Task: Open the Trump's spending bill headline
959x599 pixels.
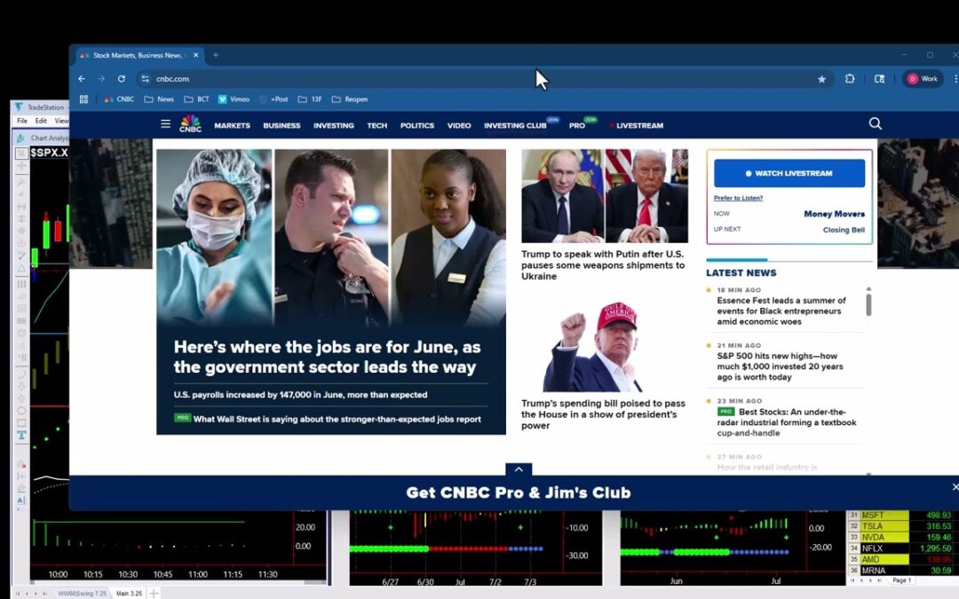Action: [x=602, y=414]
